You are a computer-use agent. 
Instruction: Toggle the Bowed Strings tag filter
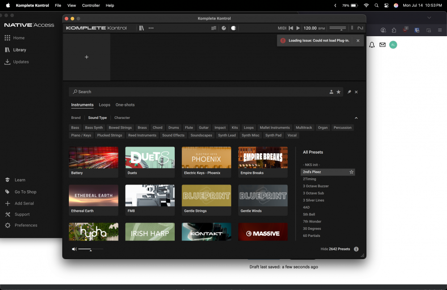[x=120, y=128]
